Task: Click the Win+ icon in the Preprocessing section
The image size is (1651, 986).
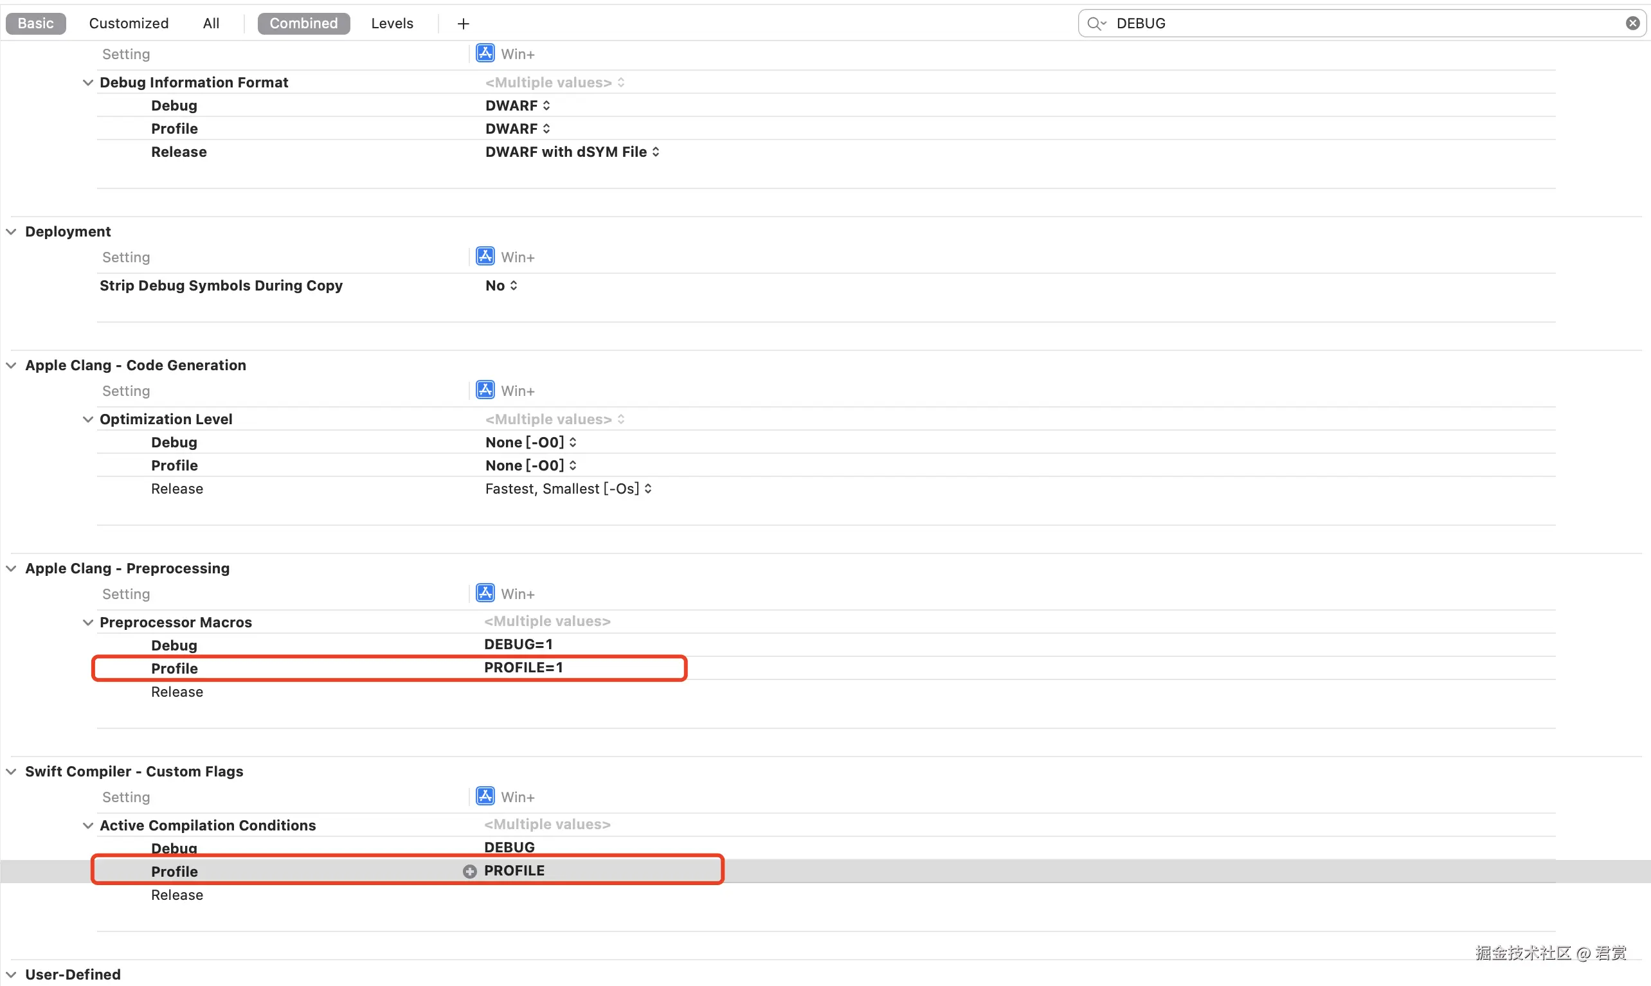Action: click(485, 593)
